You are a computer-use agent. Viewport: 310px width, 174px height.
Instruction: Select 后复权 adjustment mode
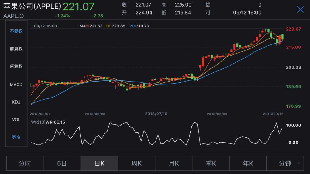(x=16, y=66)
